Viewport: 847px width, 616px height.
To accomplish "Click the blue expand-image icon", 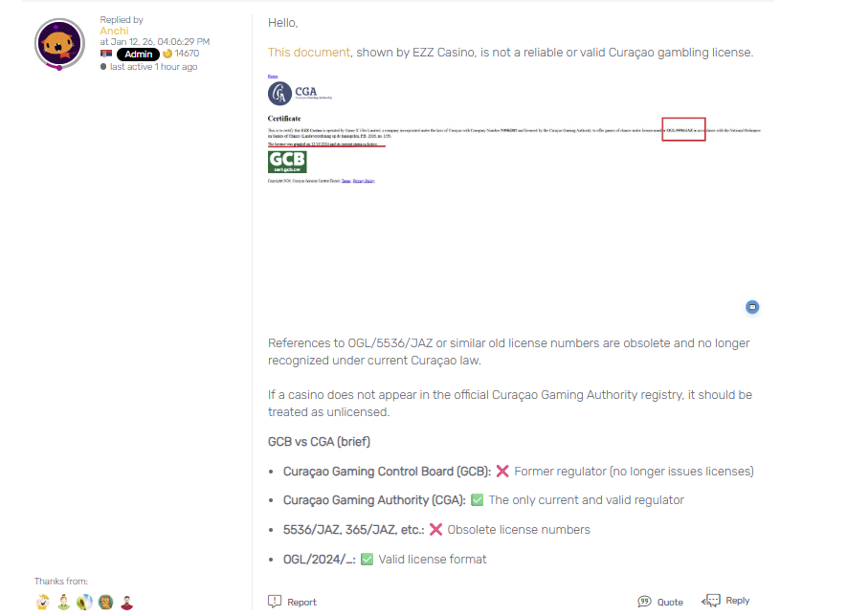I will 752,307.
